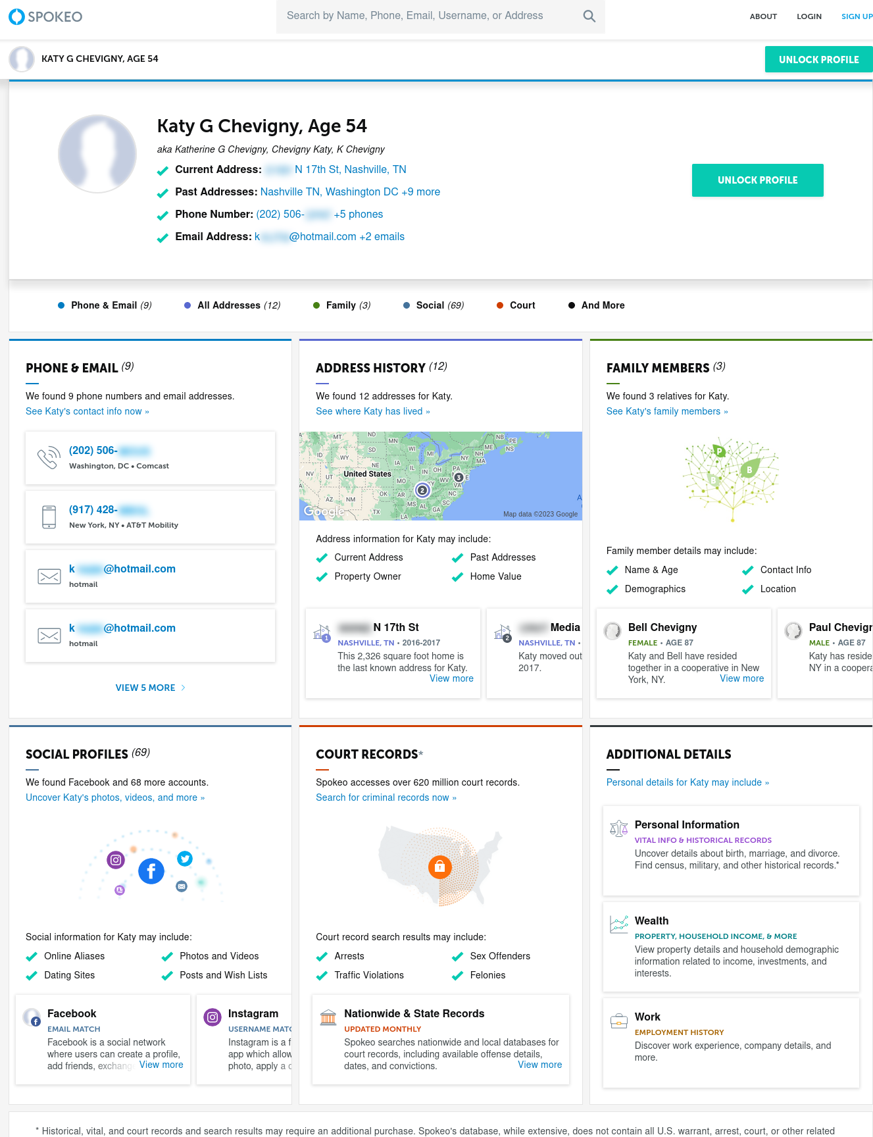Open View more on N 17th St card
Image resolution: width=873 pixels, height=1137 pixels.
pyautogui.click(x=451, y=678)
